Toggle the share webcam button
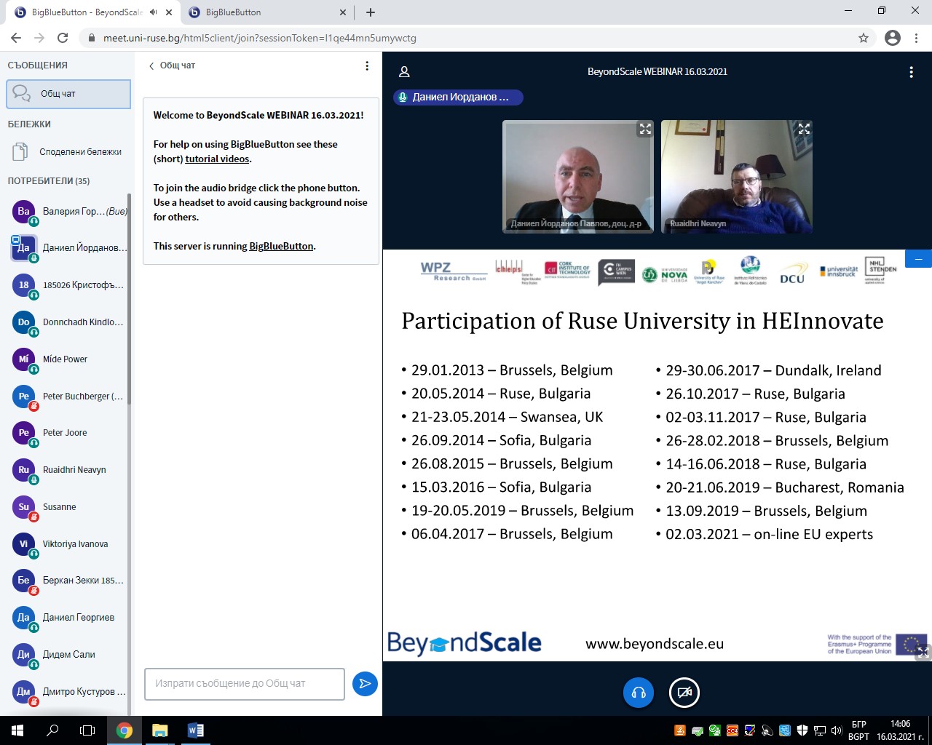 (684, 693)
